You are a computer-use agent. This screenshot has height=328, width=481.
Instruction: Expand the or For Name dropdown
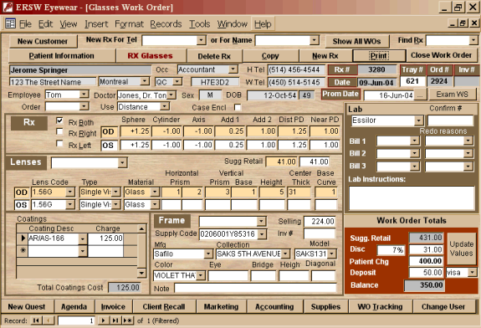pos(315,40)
